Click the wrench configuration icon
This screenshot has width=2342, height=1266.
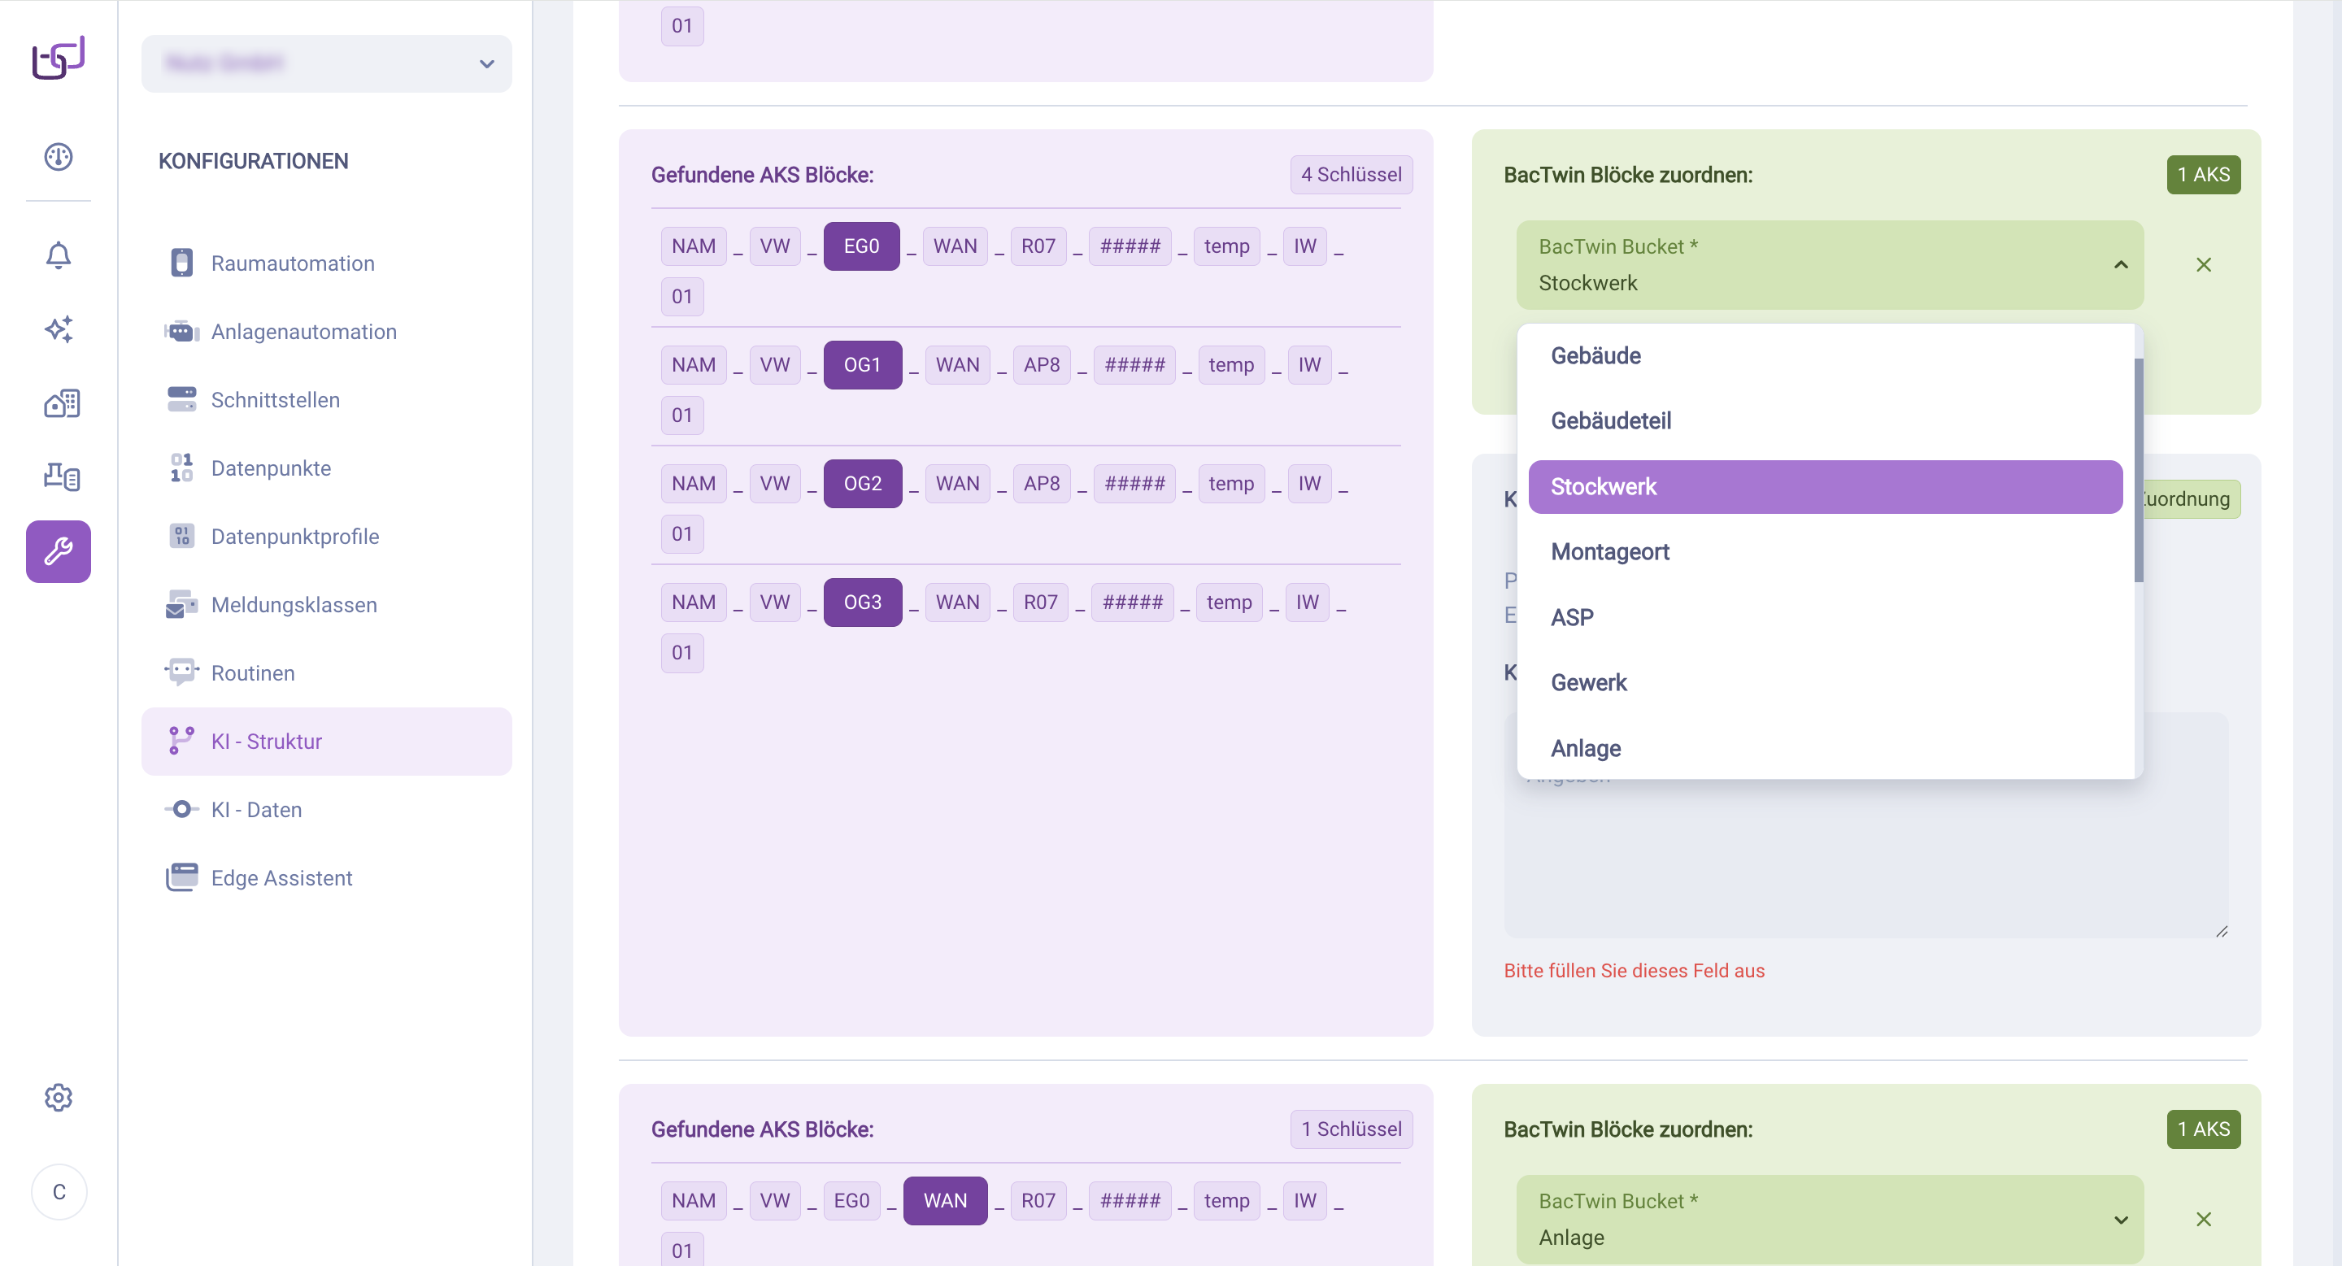59,550
